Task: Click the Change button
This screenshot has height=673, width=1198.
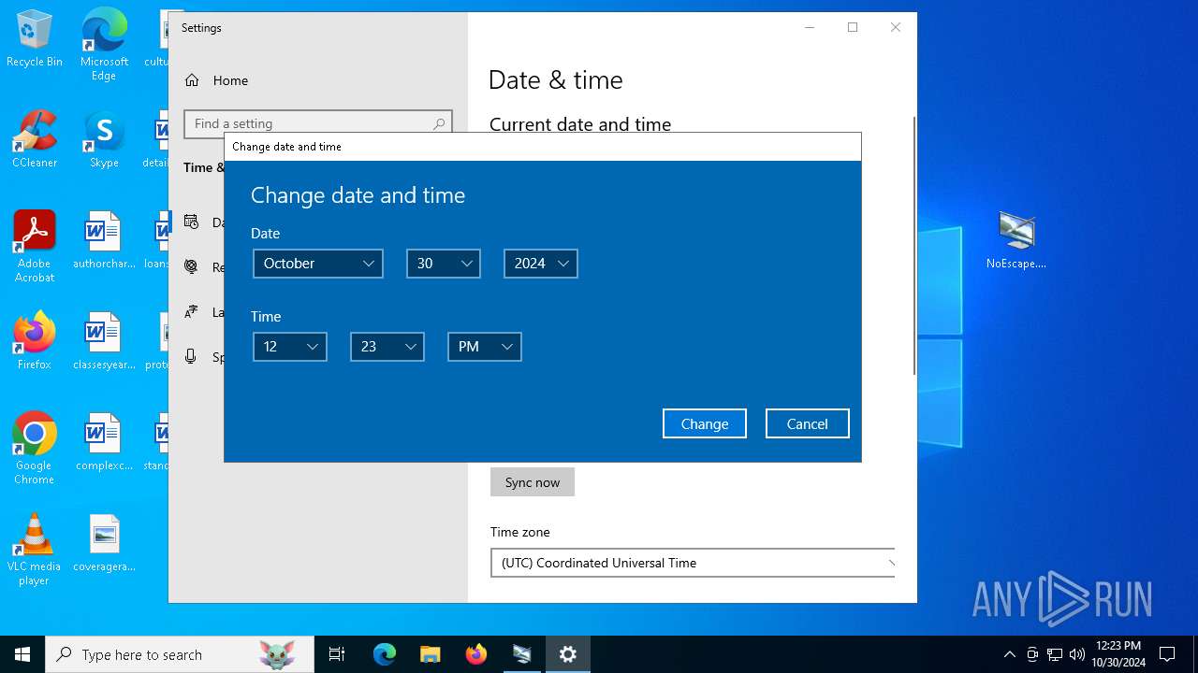Action: pos(705,423)
